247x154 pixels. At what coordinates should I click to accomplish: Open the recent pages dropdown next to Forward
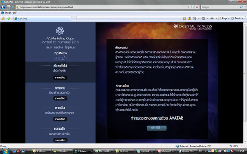point(13,7)
